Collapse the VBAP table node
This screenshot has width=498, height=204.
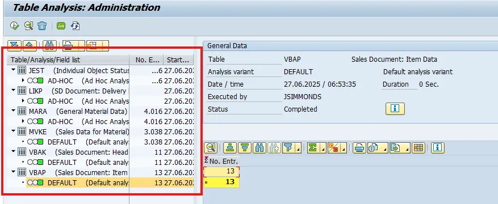(x=13, y=172)
